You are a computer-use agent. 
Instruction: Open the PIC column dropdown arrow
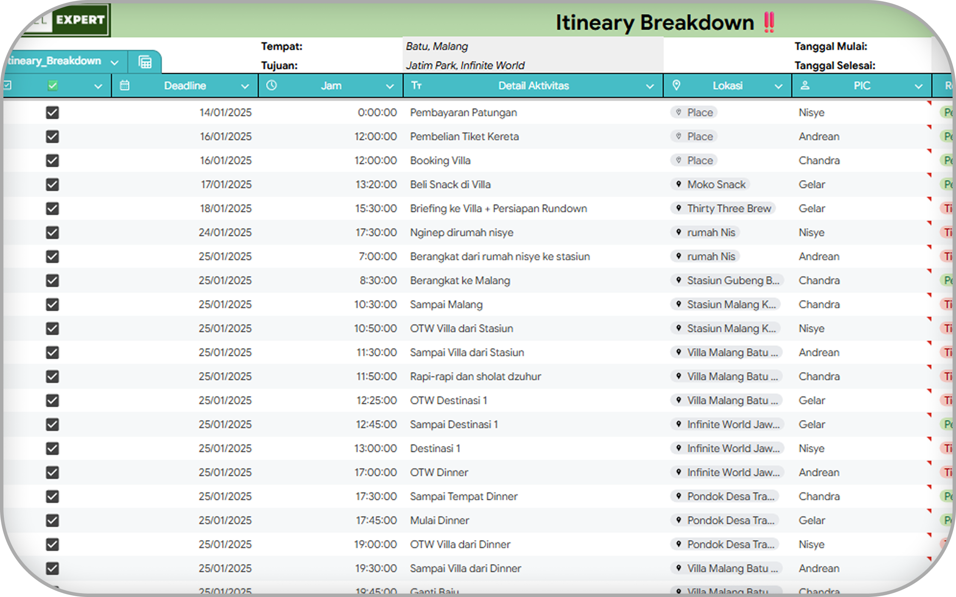(x=918, y=86)
